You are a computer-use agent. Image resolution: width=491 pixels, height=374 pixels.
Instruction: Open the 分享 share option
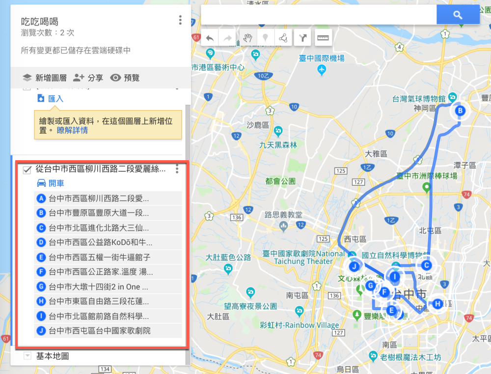88,78
